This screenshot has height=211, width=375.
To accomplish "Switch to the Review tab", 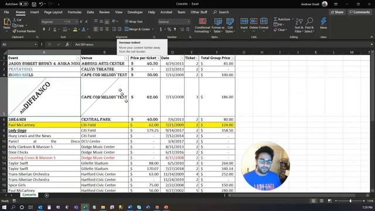I will click(x=104, y=12).
